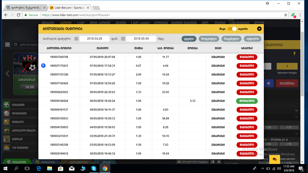
Task: Close the ticket history dialog
Action: pyautogui.click(x=259, y=29)
